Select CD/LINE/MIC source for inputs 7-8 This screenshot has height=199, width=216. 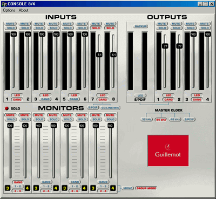110,108
